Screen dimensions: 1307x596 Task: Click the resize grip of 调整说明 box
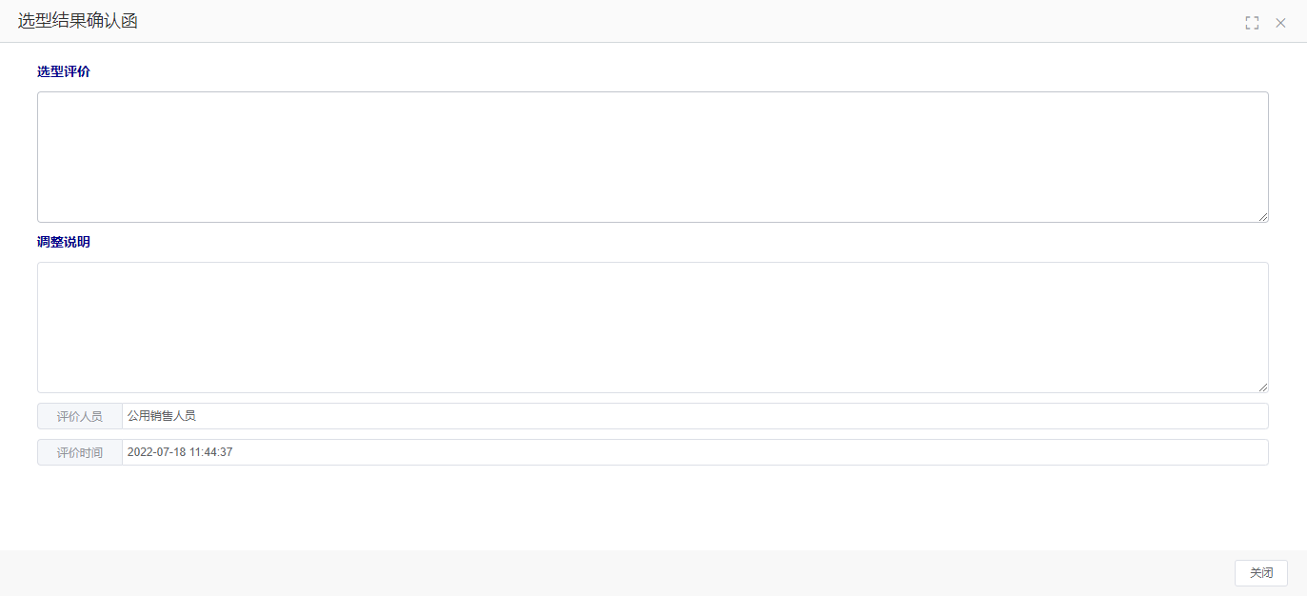pos(1263,387)
